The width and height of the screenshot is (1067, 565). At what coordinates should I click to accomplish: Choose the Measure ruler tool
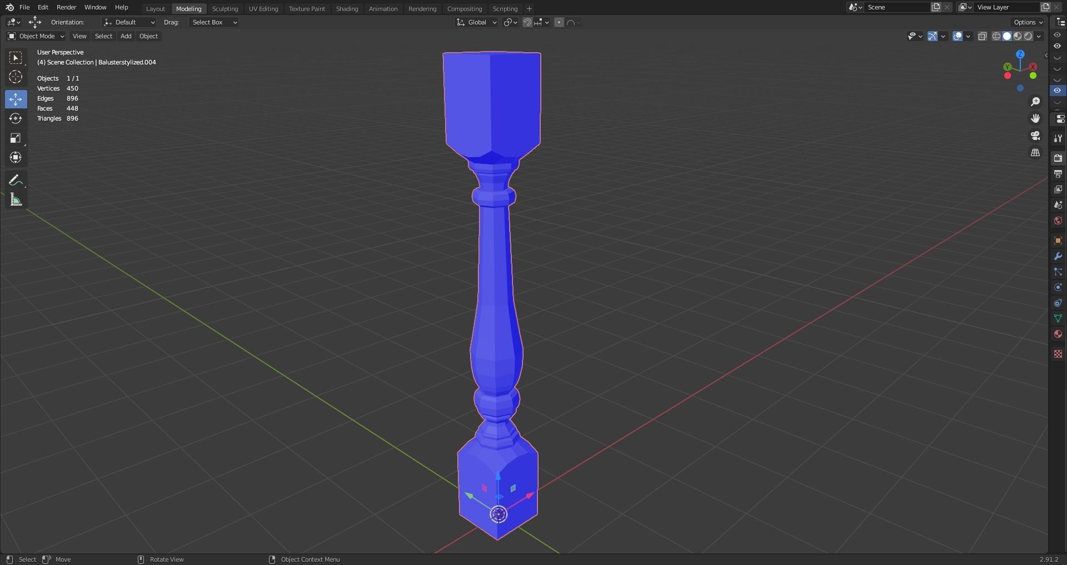point(16,200)
